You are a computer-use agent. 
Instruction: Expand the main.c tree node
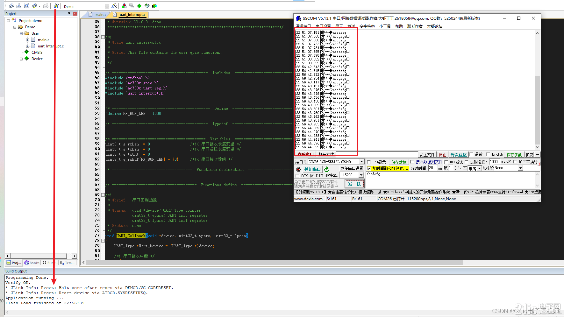click(27, 40)
